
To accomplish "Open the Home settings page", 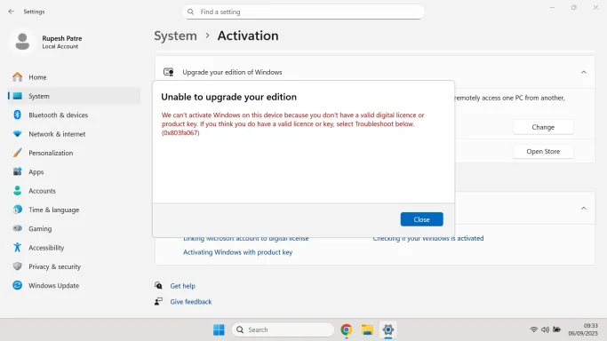I will coord(74,77).
